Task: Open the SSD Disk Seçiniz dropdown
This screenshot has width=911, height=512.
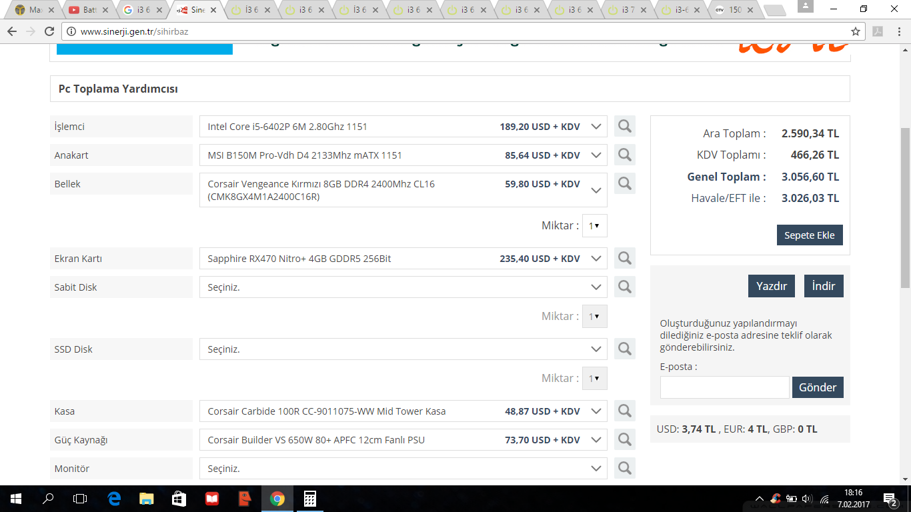Action: pos(403,349)
